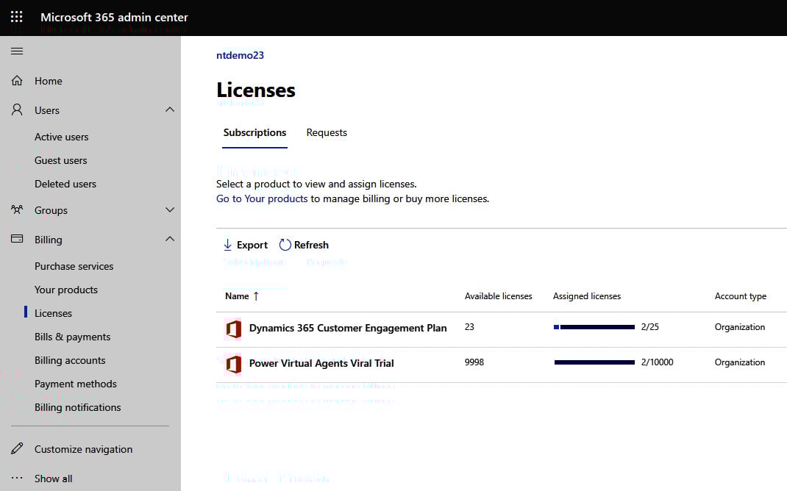
Task: Click the Show all ellipsis icon
Action: click(x=17, y=478)
